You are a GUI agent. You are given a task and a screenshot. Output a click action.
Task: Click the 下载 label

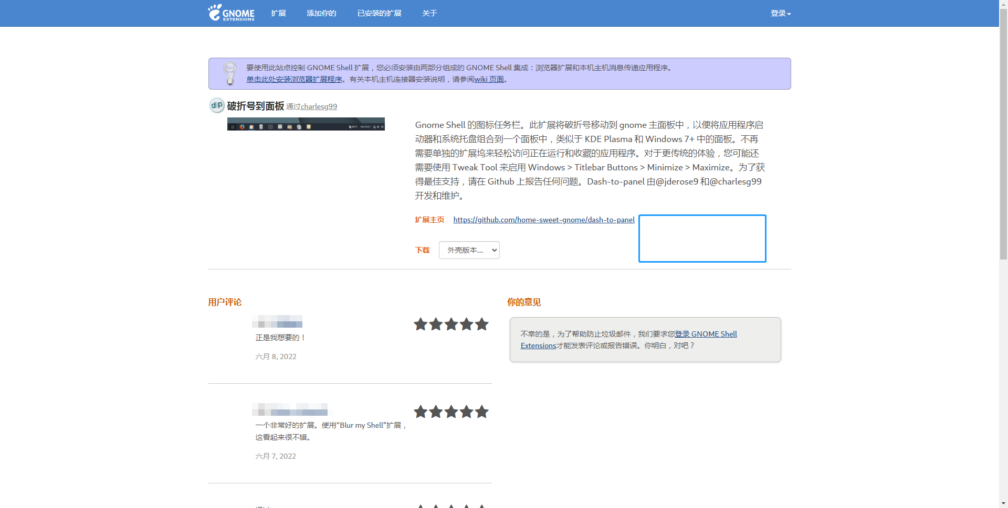(422, 250)
